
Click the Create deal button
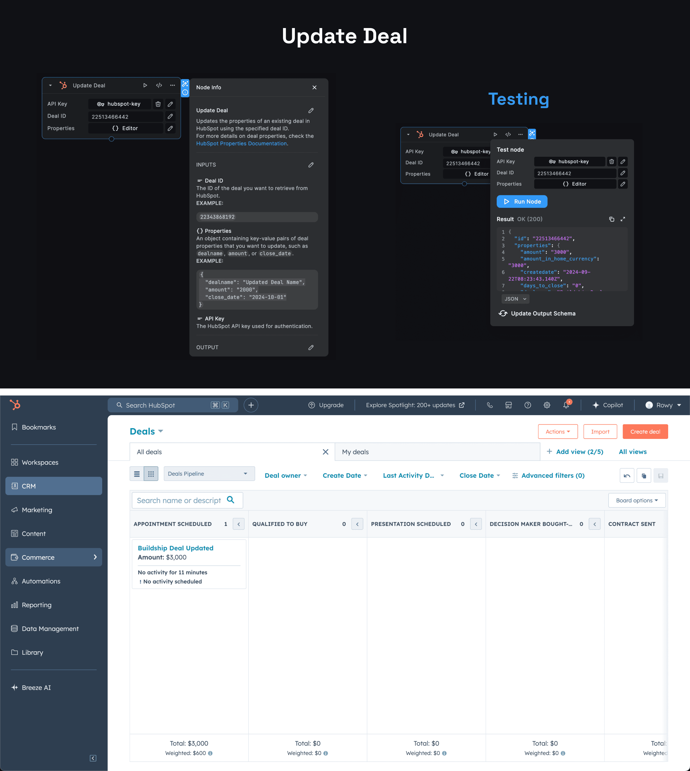coord(645,431)
